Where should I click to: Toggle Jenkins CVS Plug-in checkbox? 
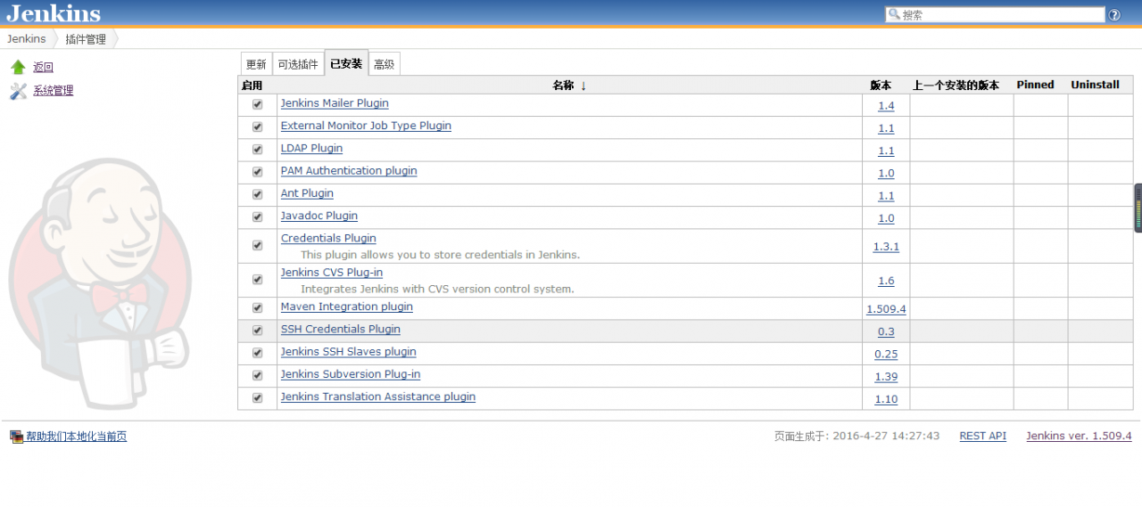258,279
